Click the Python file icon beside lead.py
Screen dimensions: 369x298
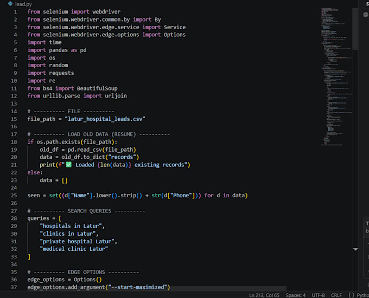(x=10, y=4)
